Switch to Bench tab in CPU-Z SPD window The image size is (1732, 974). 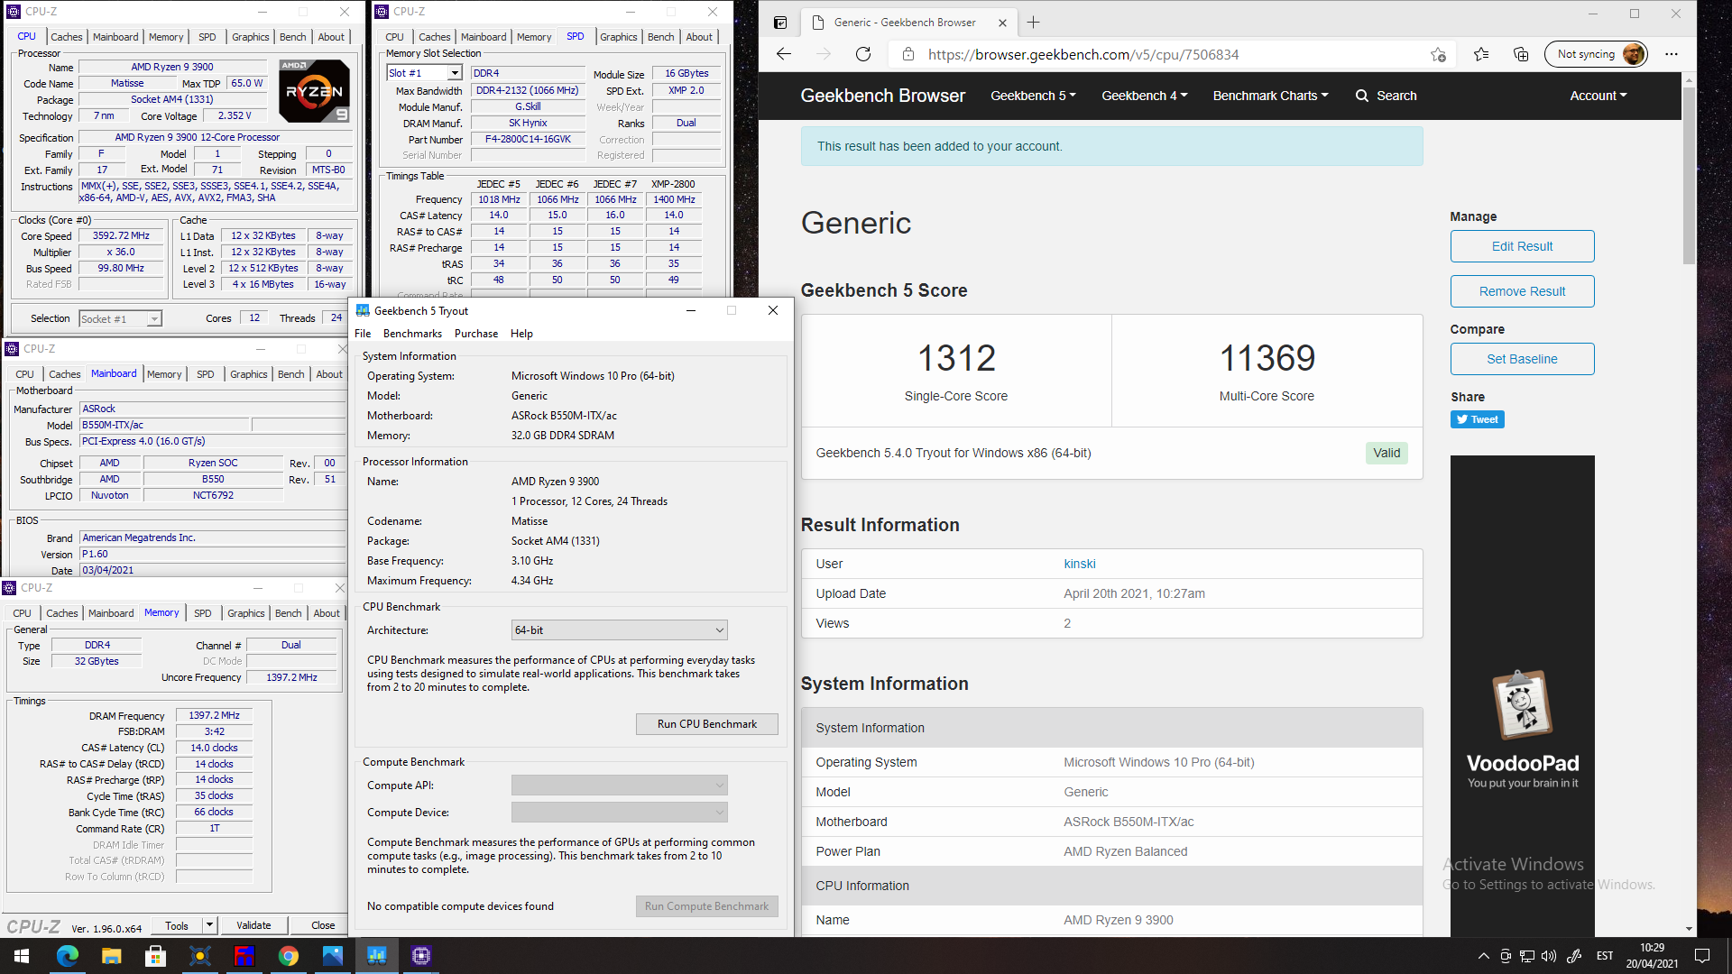click(660, 37)
